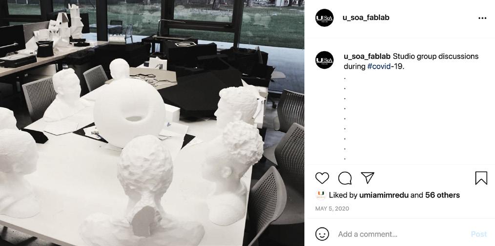
Task: Click the small umiamimredu liker avatar
Action: pyautogui.click(x=321, y=195)
